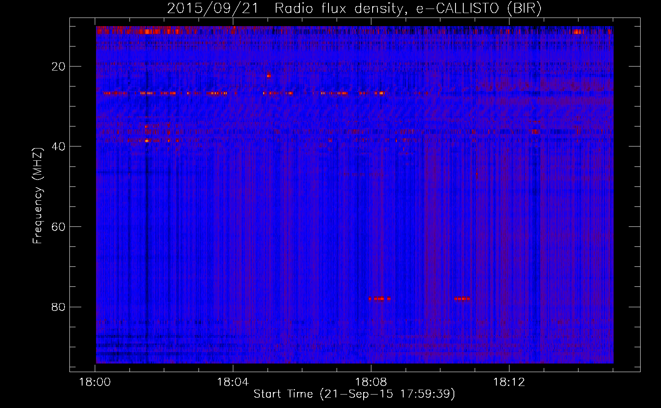Click the "Frequency (MHZ)" axis label

pyautogui.click(x=38, y=196)
